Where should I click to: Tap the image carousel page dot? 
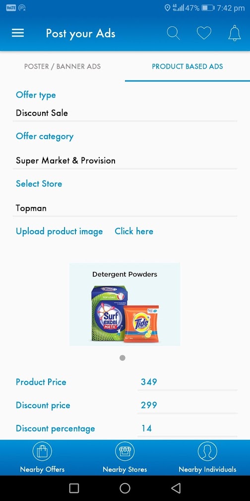click(123, 358)
